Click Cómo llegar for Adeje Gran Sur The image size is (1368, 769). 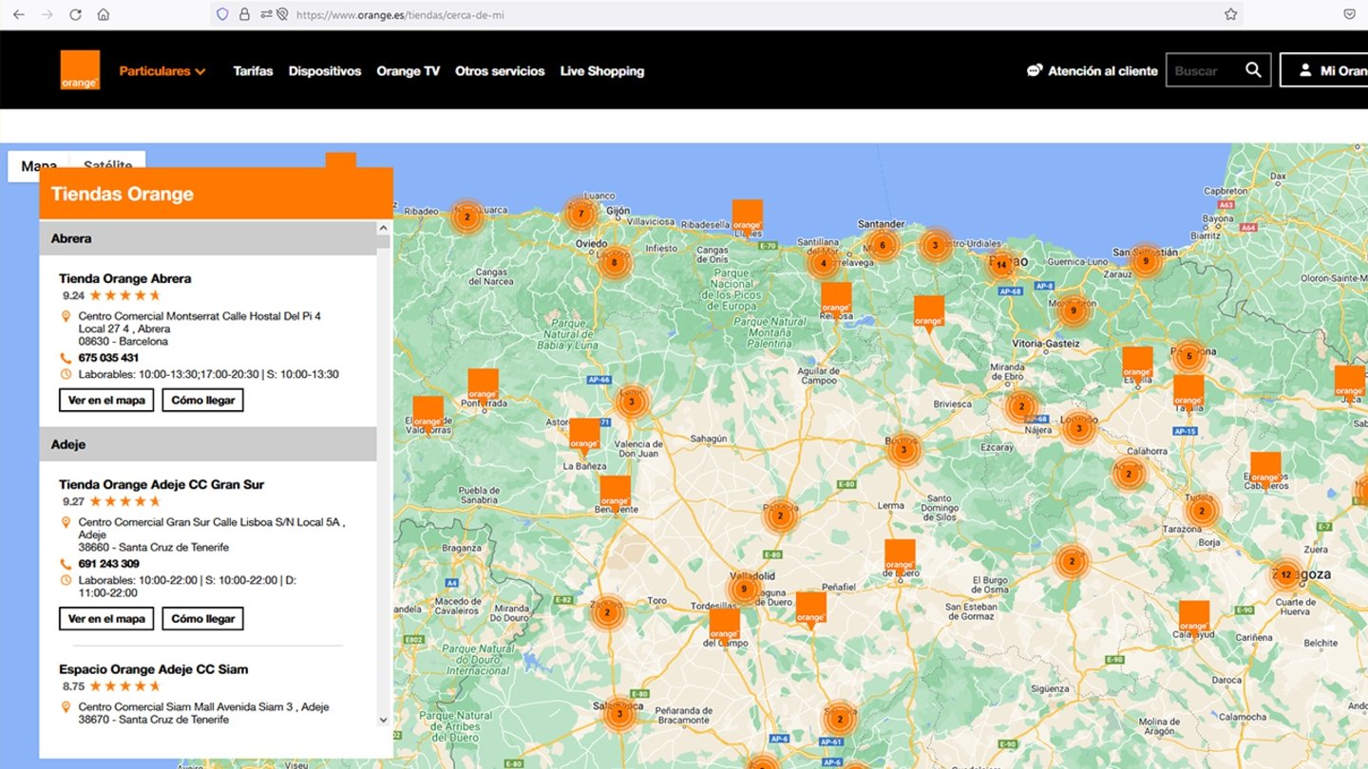pyautogui.click(x=203, y=619)
